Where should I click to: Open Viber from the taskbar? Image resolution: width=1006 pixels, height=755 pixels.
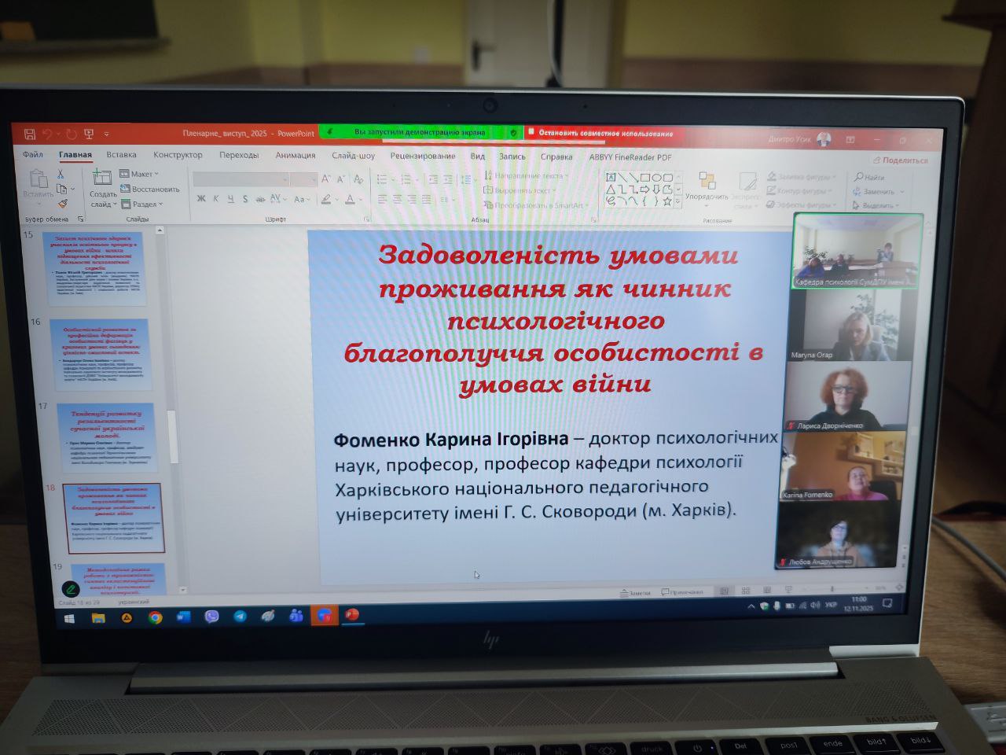(x=211, y=617)
